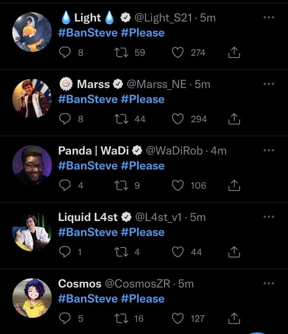Open the Liquid L4st display name
This screenshot has height=334, width=288.
coord(88,217)
